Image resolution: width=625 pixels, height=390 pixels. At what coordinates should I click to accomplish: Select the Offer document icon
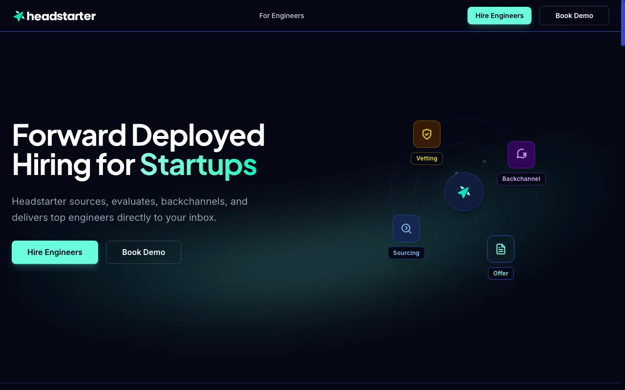[x=501, y=249]
